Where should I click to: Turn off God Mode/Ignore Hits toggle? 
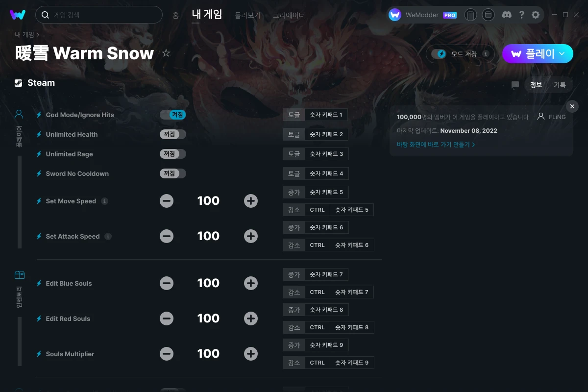point(173,115)
